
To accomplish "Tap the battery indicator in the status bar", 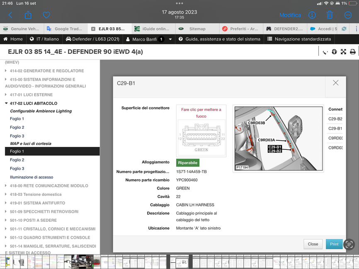I will [x=353, y=3].
